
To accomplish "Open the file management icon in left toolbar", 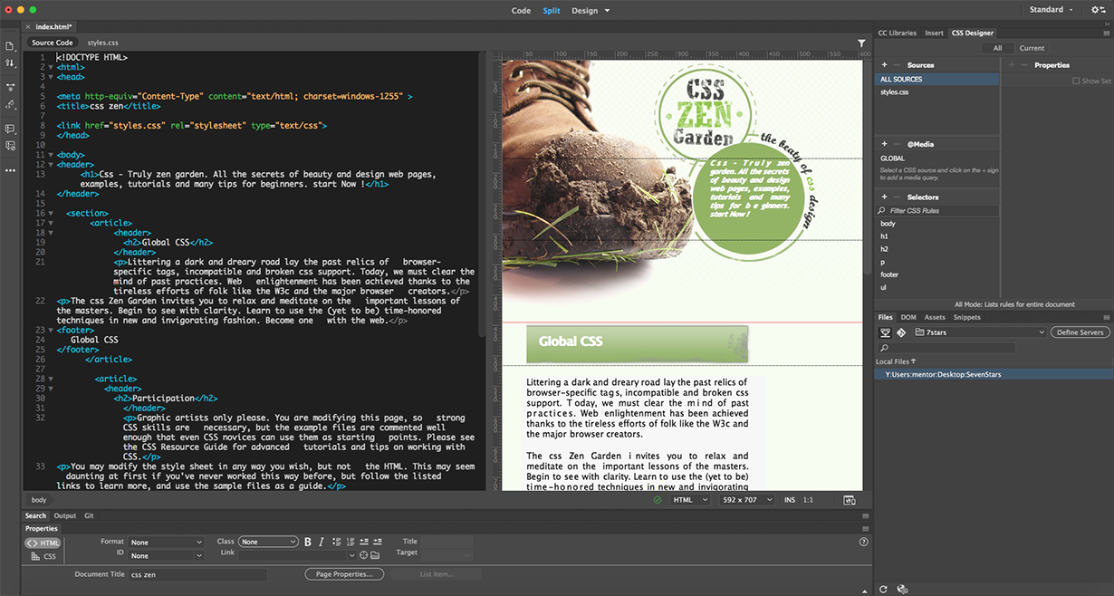I will coord(10,45).
